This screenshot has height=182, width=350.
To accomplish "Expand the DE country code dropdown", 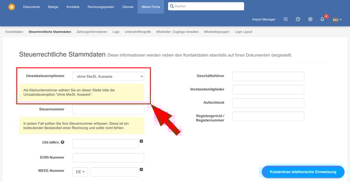I will click(x=80, y=172).
